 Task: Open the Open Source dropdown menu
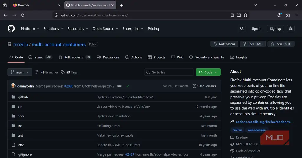tap(105, 28)
